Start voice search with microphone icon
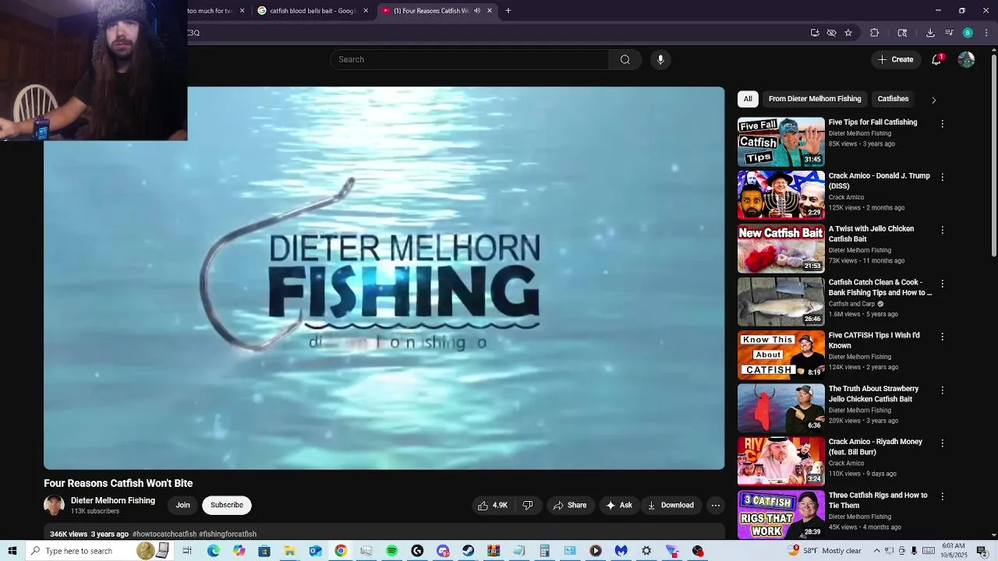 tap(660, 60)
